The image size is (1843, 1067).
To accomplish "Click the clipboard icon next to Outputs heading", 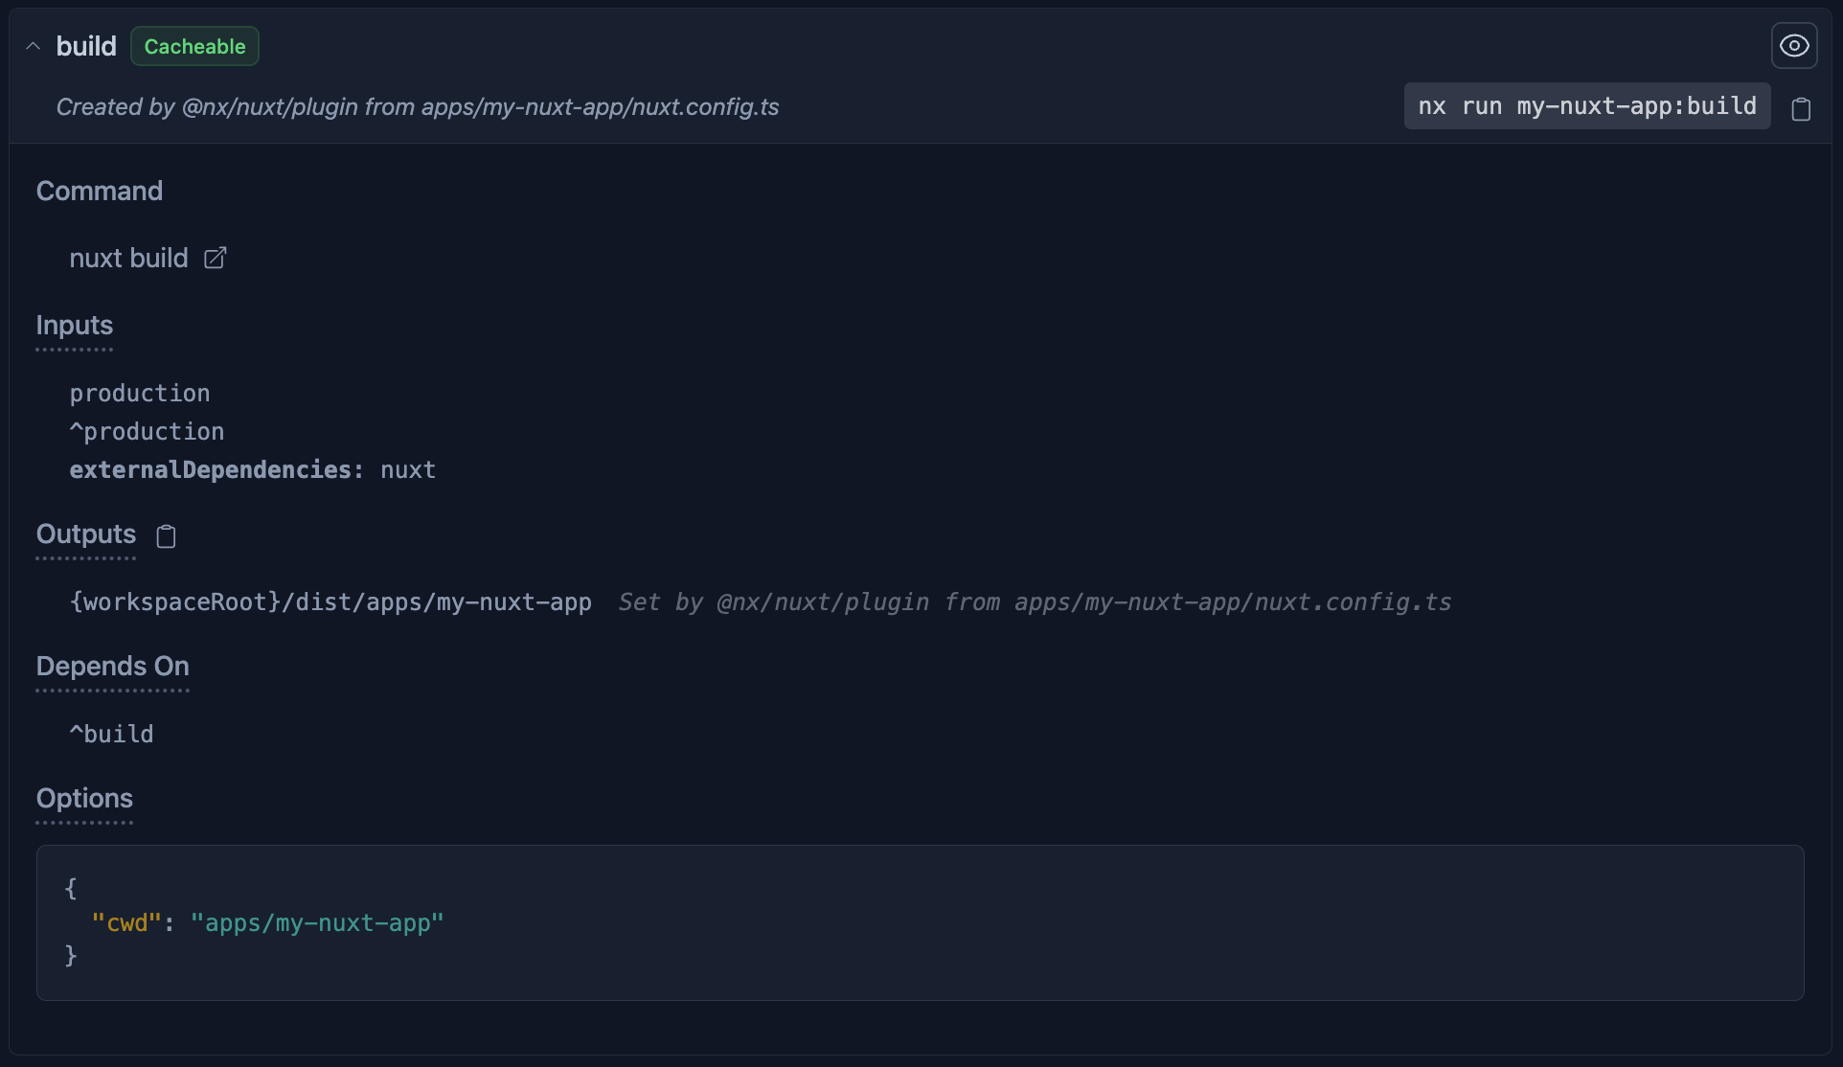I will (x=165, y=536).
